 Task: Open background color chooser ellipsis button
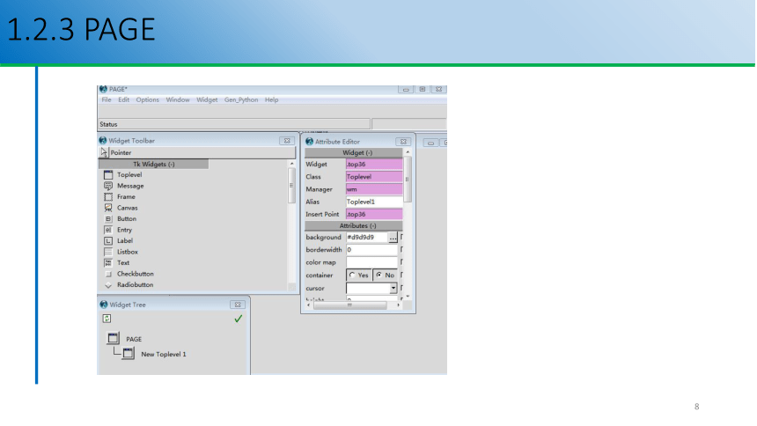393,237
